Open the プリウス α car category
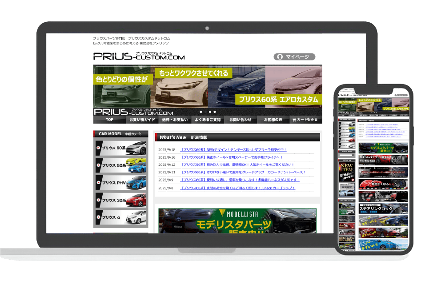This screenshot has height=281, width=421. click(x=121, y=217)
